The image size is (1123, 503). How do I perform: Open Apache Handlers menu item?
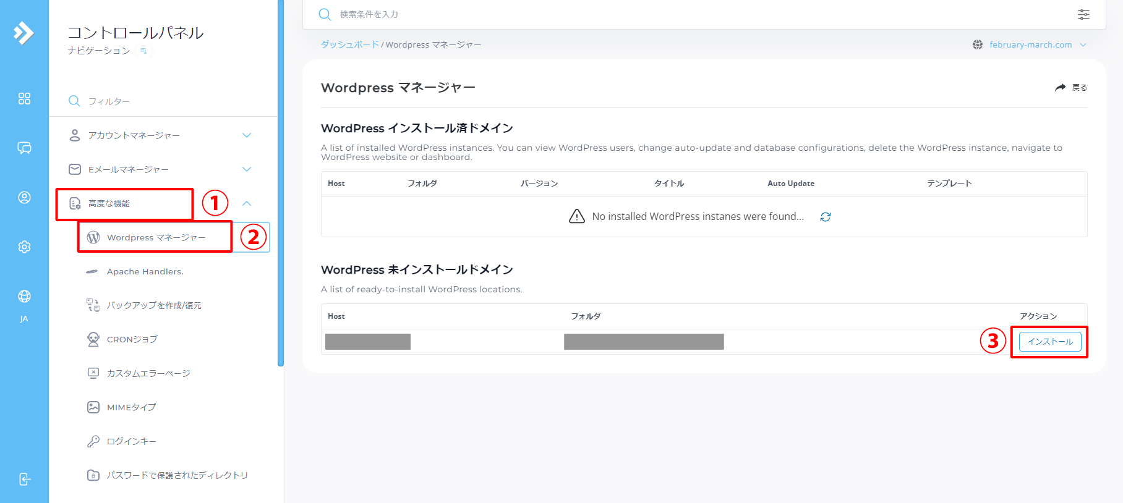point(145,271)
